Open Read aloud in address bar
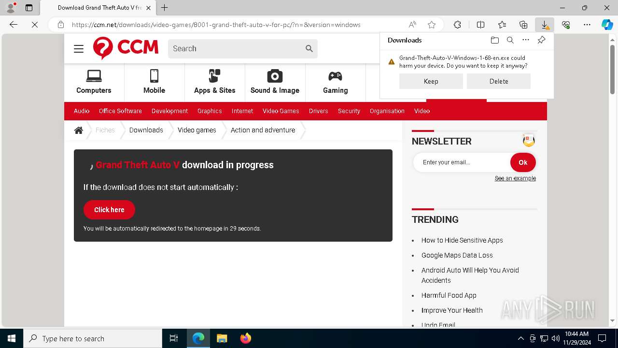 [412, 25]
